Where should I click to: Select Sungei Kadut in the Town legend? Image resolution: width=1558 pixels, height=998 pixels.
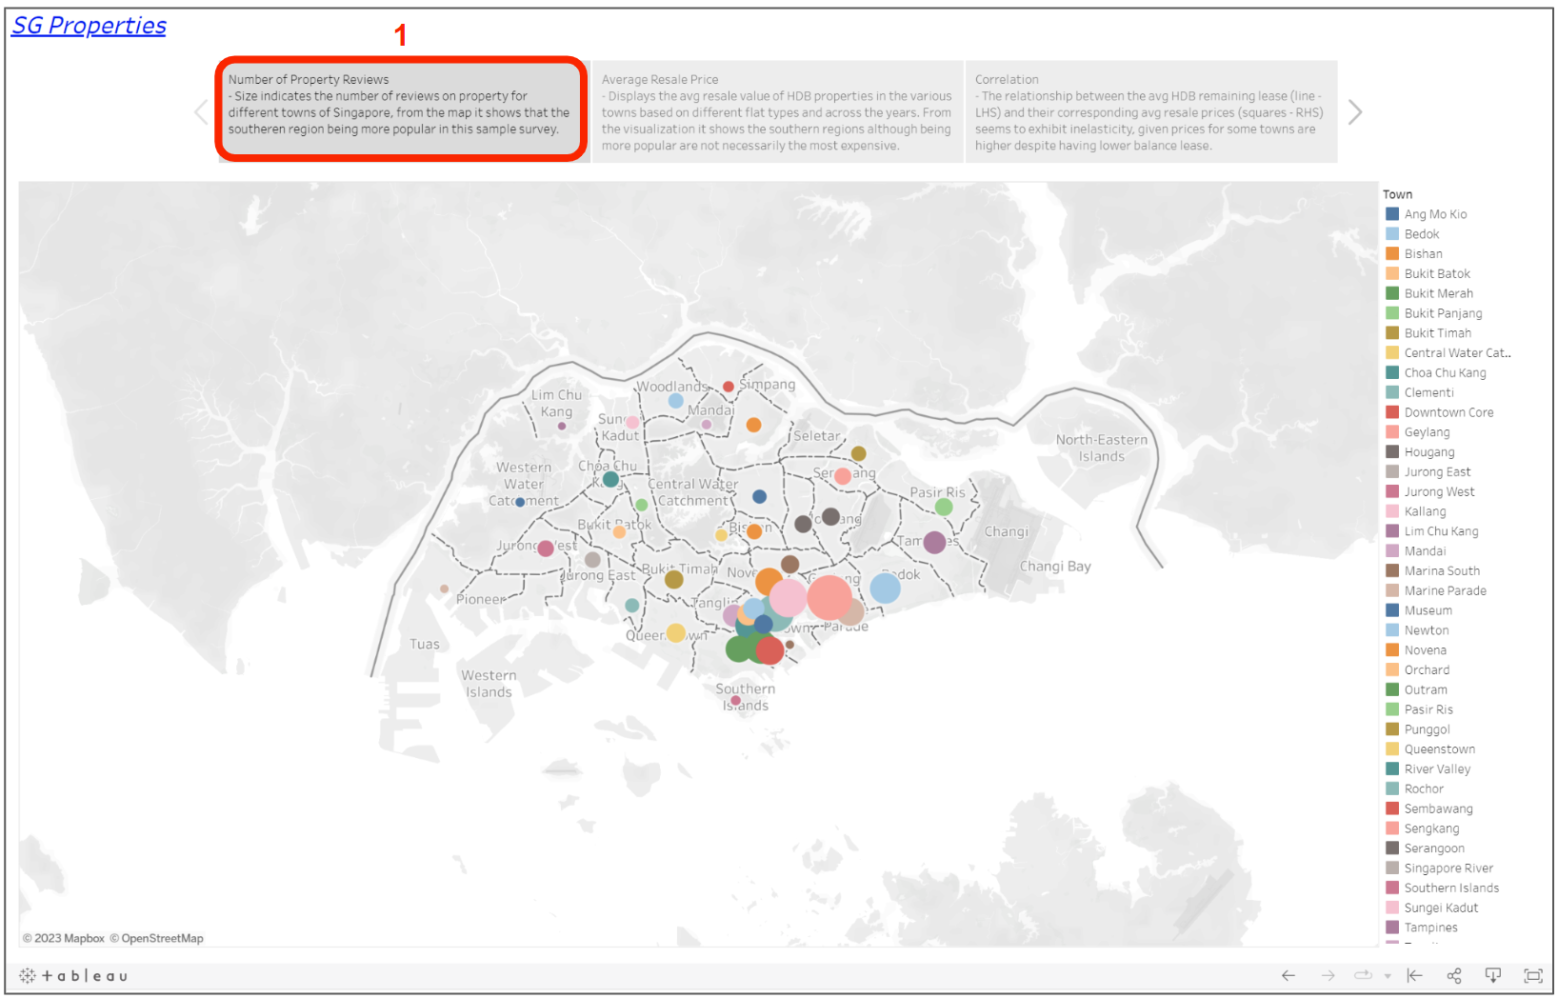click(1441, 908)
